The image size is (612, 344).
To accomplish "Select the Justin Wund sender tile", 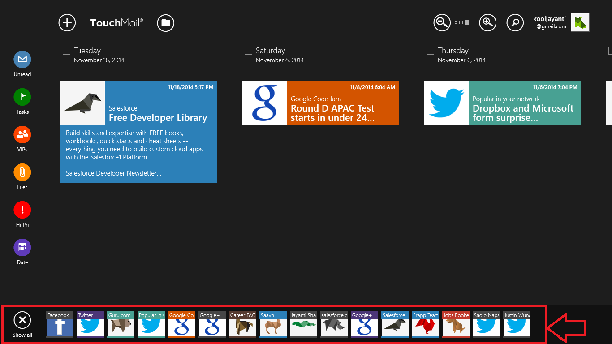I will pos(517,324).
